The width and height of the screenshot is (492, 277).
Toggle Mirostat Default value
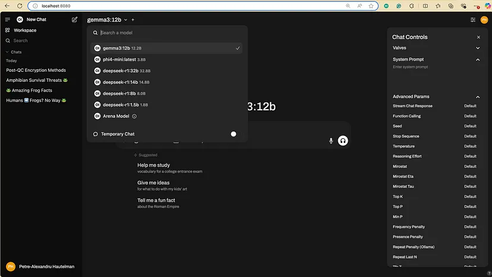(470, 167)
